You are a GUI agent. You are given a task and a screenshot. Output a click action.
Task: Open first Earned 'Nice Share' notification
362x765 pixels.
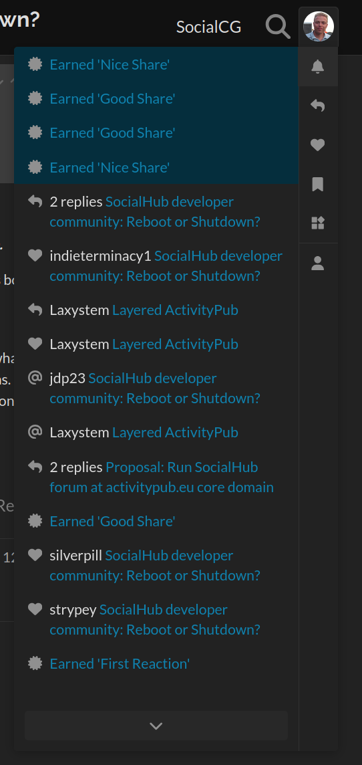[x=156, y=64]
